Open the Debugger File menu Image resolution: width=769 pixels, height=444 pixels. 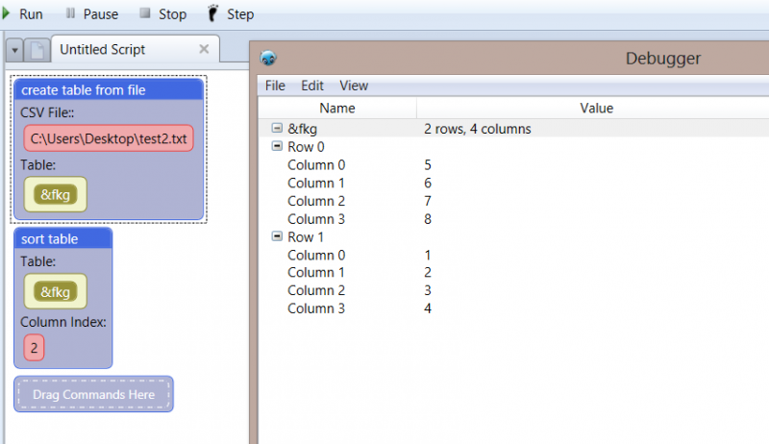pos(275,86)
